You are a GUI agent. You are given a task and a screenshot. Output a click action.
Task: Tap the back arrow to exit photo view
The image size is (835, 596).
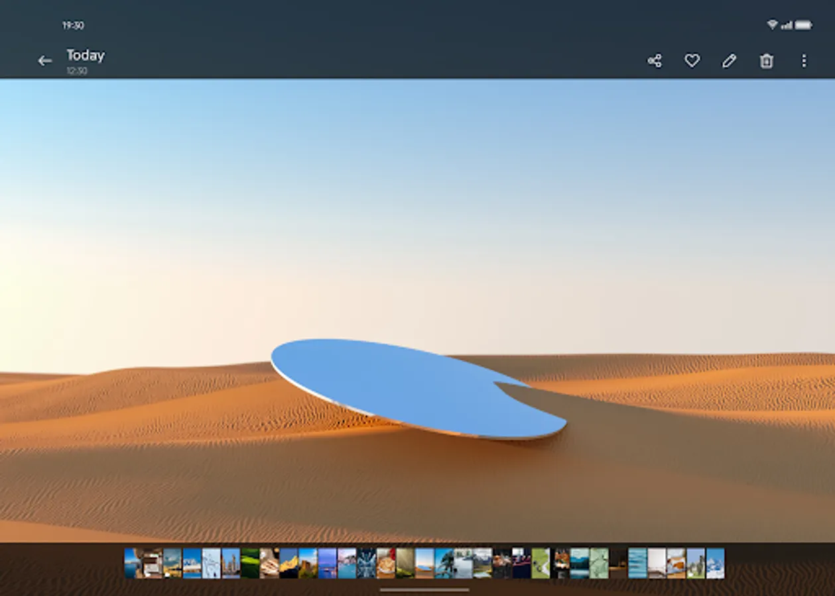pyautogui.click(x=45, y=61)
